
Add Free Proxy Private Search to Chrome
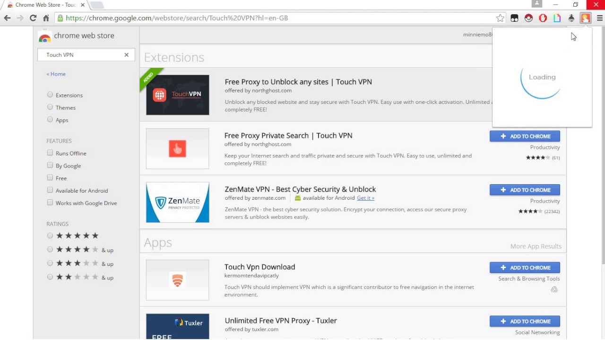525,136
